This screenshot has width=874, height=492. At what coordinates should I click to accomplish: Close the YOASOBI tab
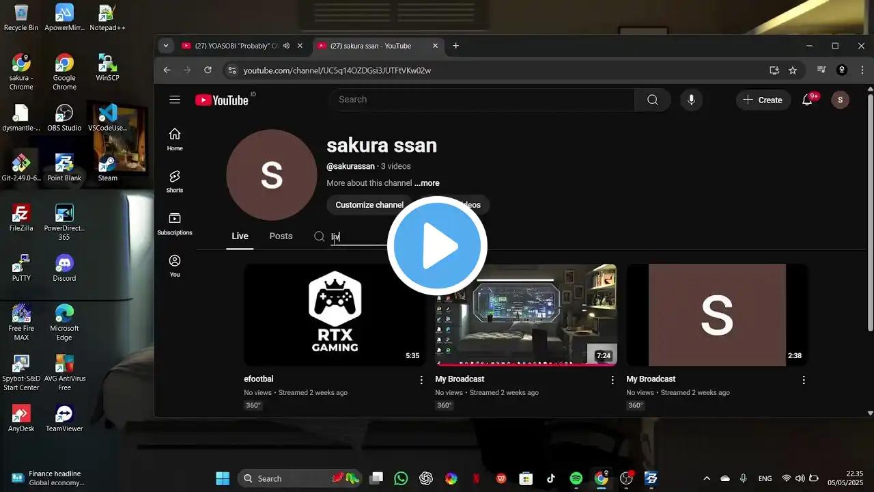pos(301,46)
